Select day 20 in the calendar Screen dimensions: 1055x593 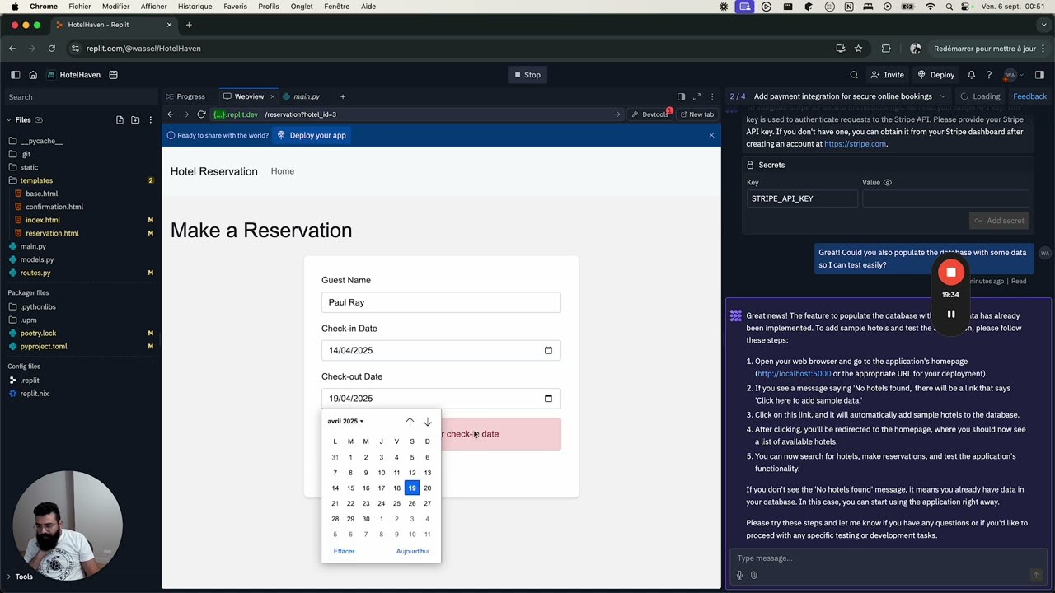click(427, 488)
